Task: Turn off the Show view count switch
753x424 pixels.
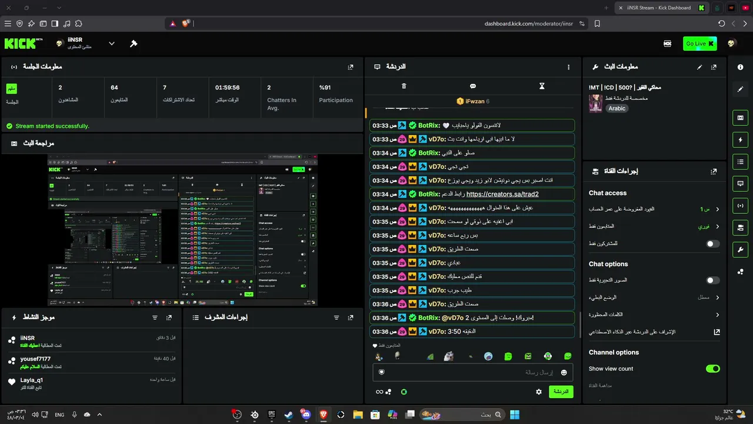Action: [x=712, y=369]
